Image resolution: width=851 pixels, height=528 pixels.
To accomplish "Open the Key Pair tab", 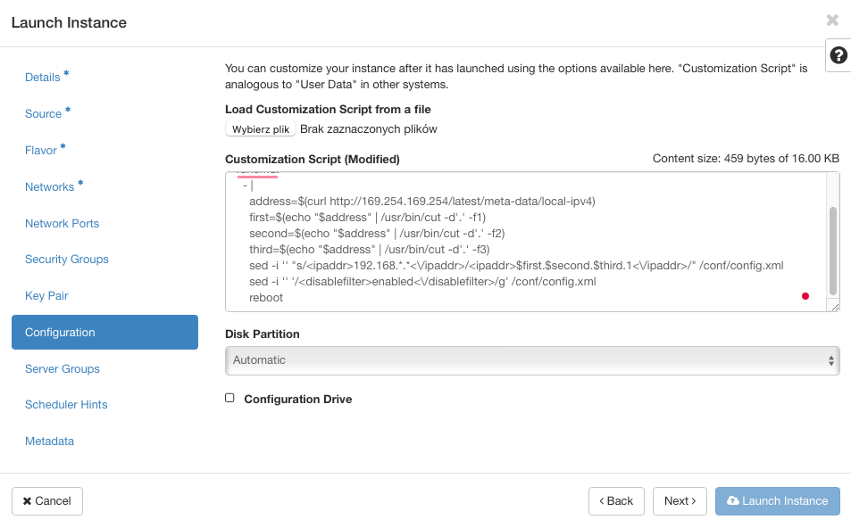I will [46, 296].
